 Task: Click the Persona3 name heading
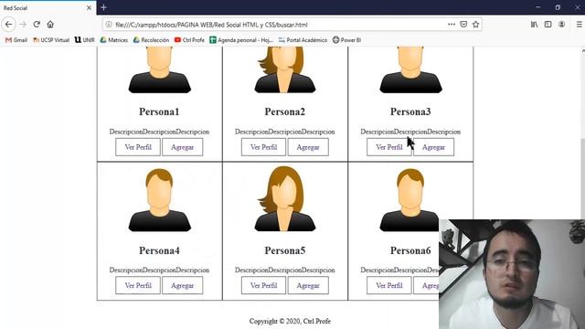pos(410,111)
